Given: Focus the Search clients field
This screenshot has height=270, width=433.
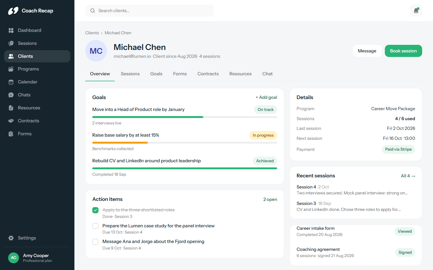Looking at the screenshot, I should [x=149, y=11].
